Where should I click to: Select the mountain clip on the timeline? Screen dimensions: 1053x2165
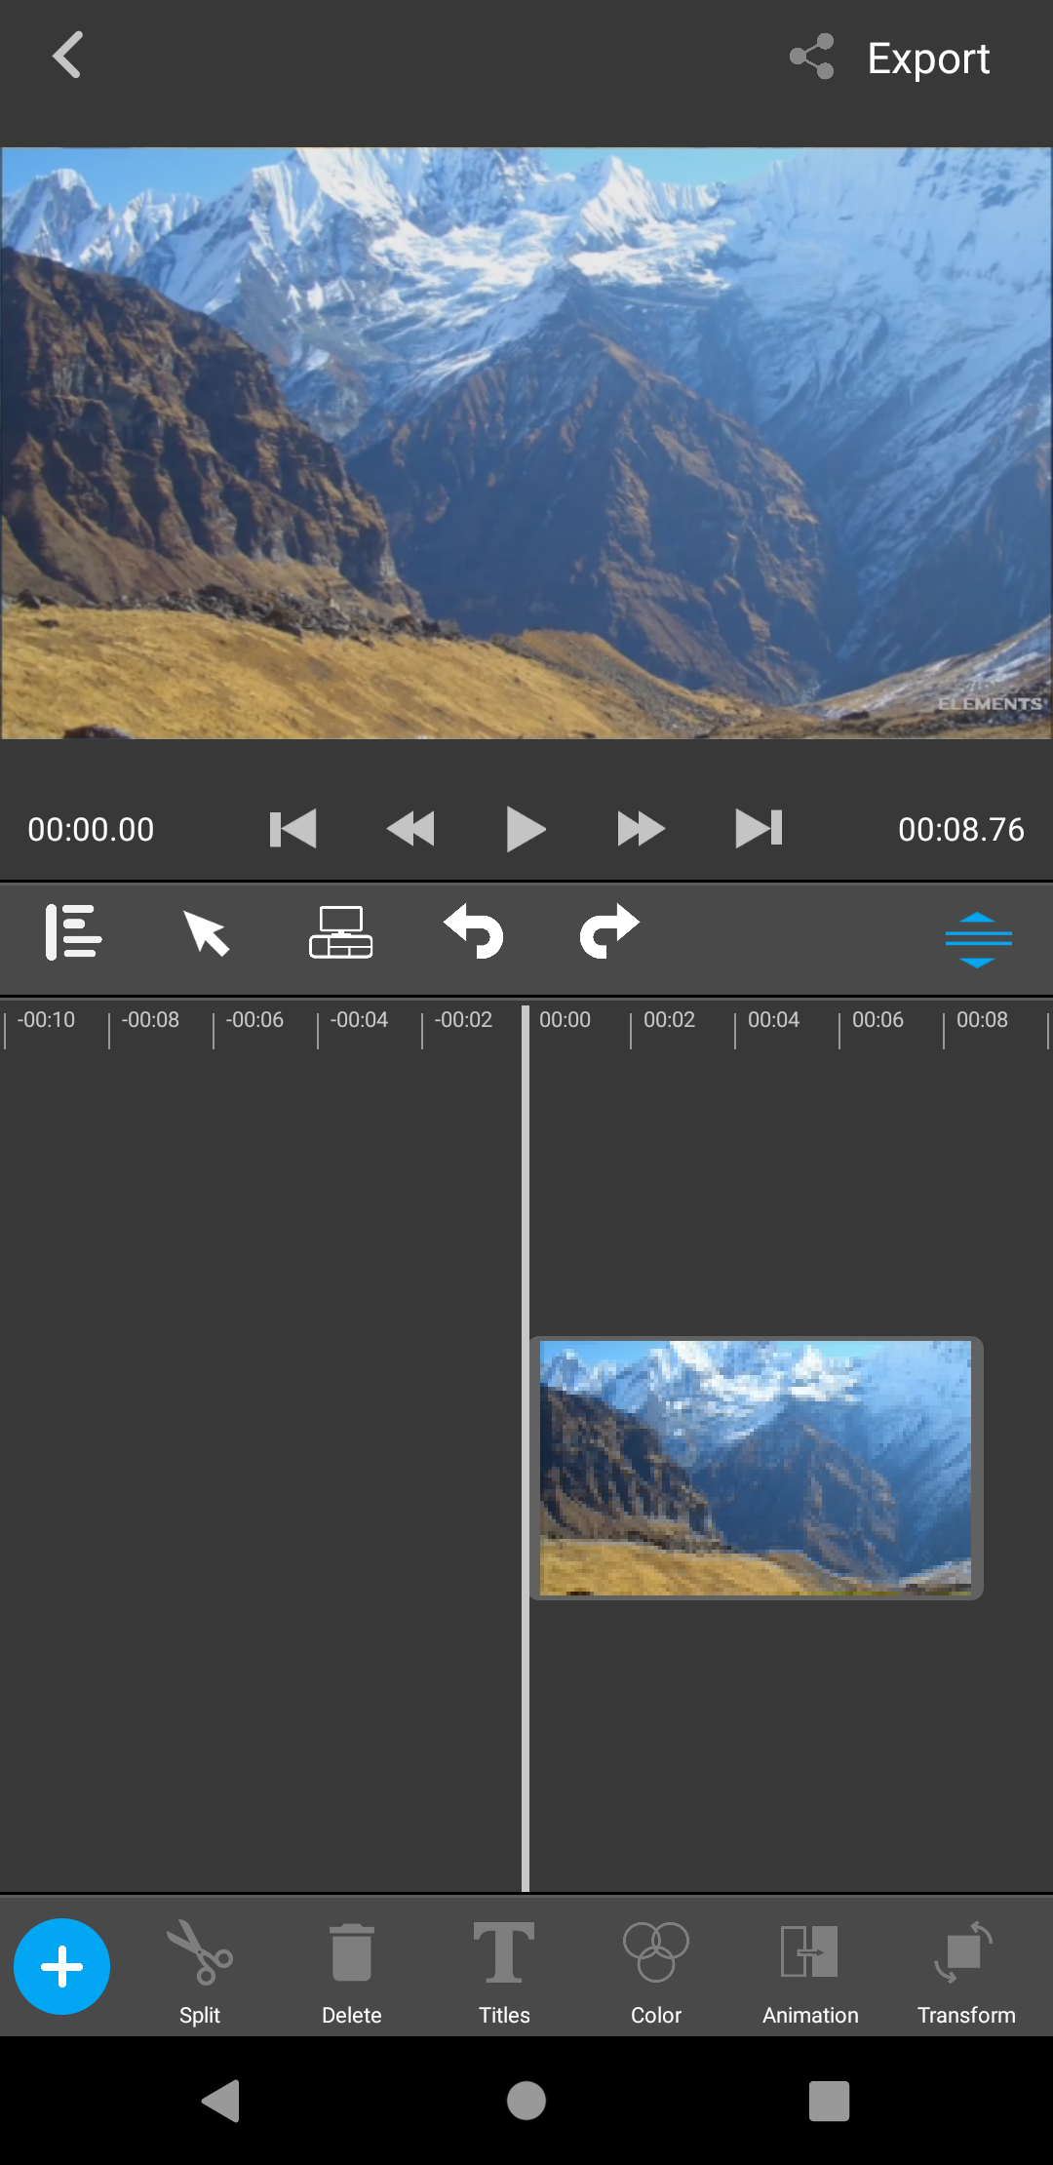(756, 1468)
